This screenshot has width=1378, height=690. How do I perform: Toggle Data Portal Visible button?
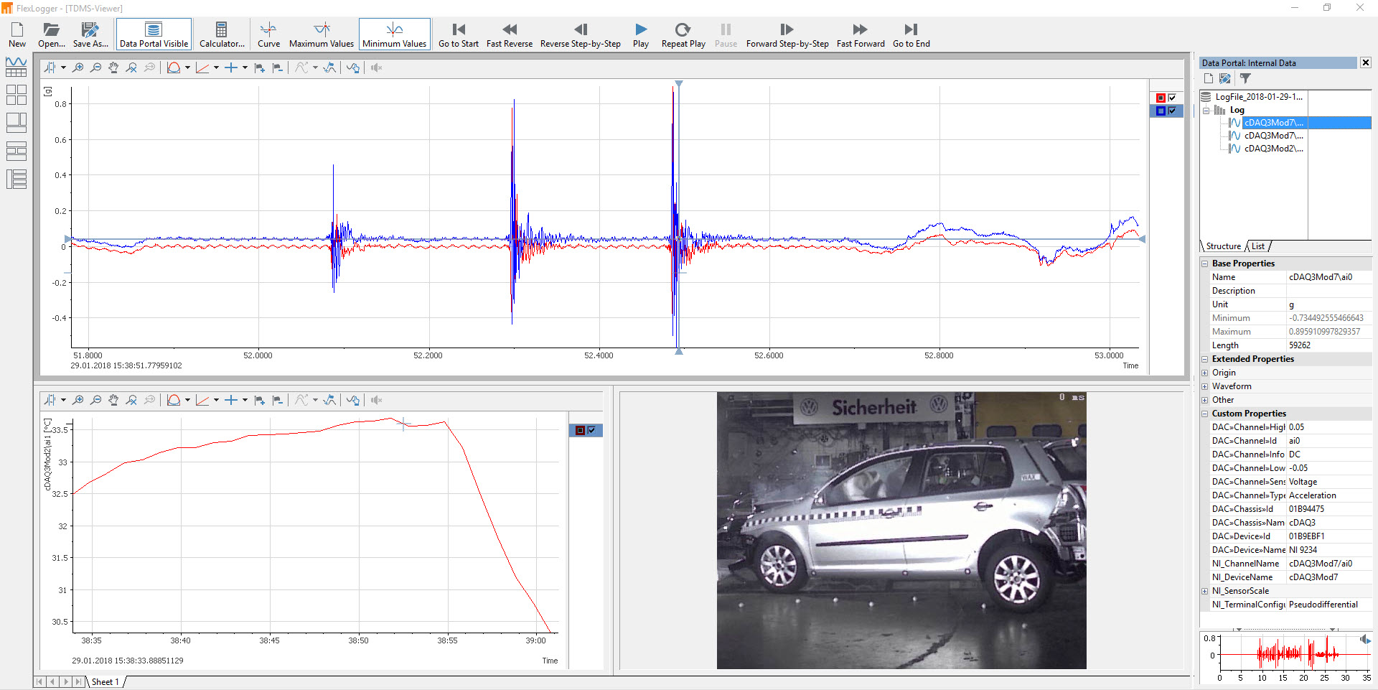point(154,34)
